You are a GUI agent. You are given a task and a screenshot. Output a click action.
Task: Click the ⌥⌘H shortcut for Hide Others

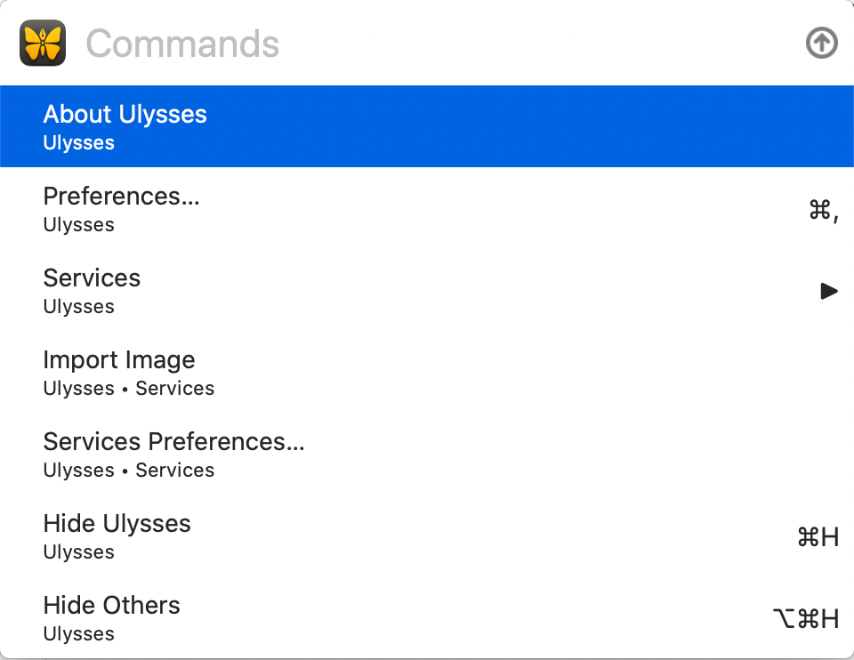(x=806, y=618)
